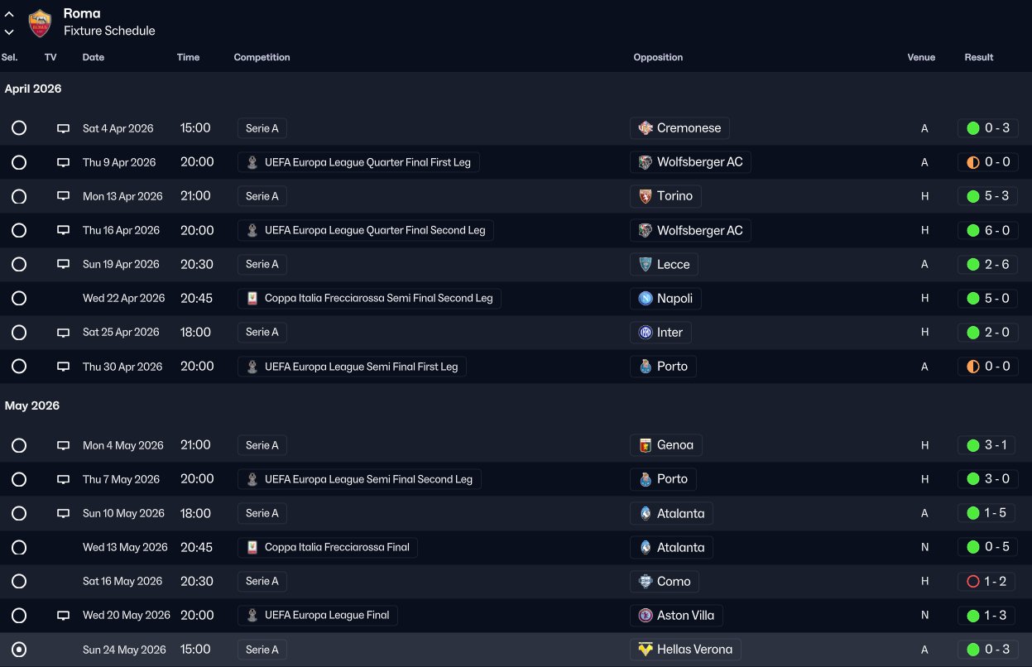
Task: Select the radio button for Inter fixture
Action: [x=19, y=332]
